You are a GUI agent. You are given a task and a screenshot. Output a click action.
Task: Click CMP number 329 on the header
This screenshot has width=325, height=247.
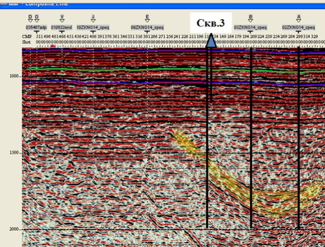[314, 37]
